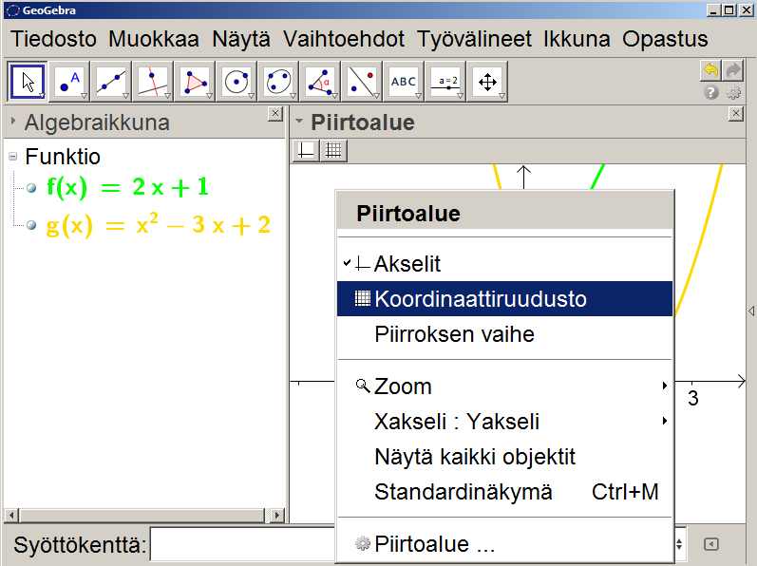This screenshot has width=757, height=566.
Task: Select the Polygon tool
Action: (195, 82)
